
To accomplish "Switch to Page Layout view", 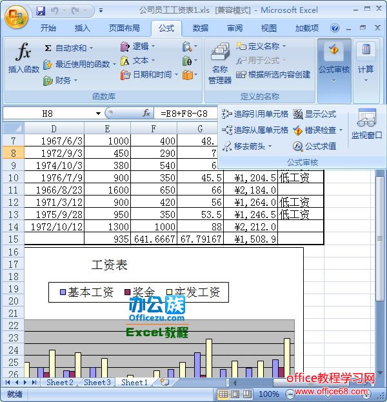I will 235,394.
